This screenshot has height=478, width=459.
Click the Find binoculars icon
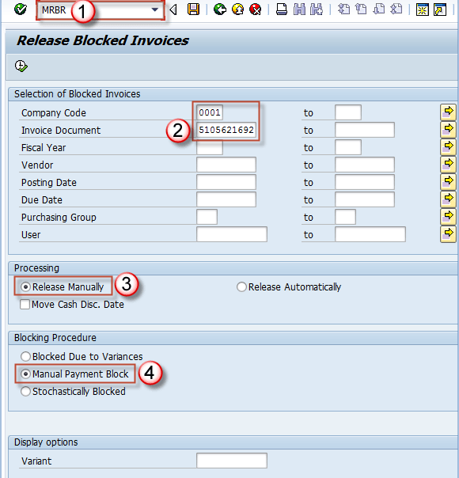click(299, 9)
